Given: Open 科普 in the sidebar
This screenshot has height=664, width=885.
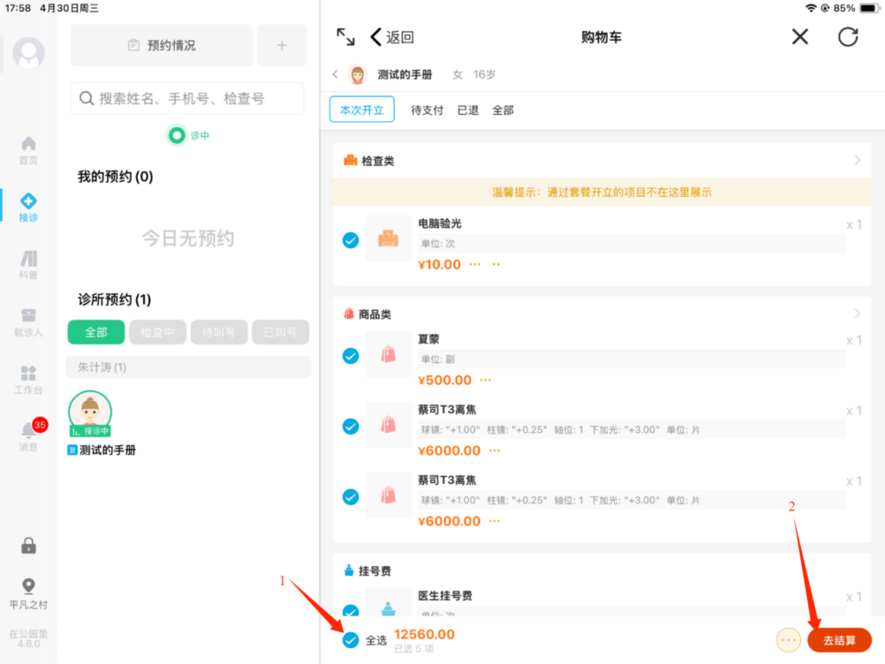Looking at the screenshot, I should click(28, 264).
